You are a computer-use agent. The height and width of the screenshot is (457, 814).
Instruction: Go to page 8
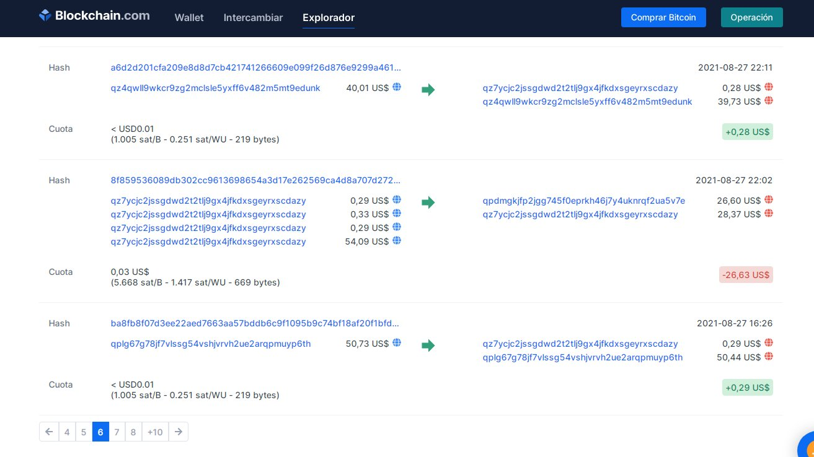pyautogui.click(x=133, y=432)
